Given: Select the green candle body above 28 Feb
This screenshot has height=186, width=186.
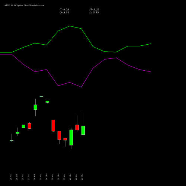Looking at the screenshot, I should coord(35,107).
